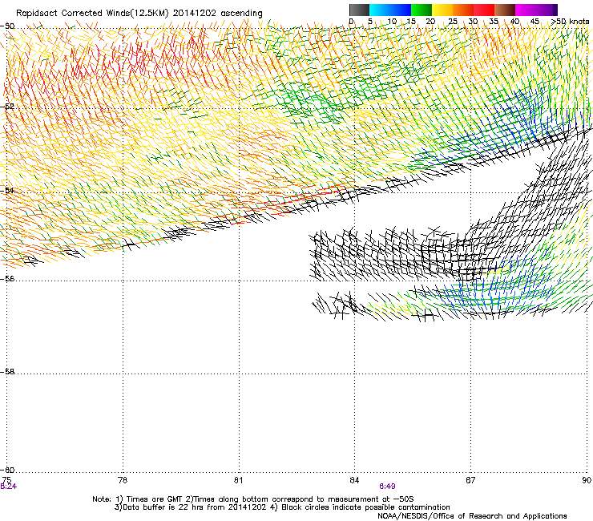
Task: Click the '84' longitude axis label
Action: click(x=354, y=480)
